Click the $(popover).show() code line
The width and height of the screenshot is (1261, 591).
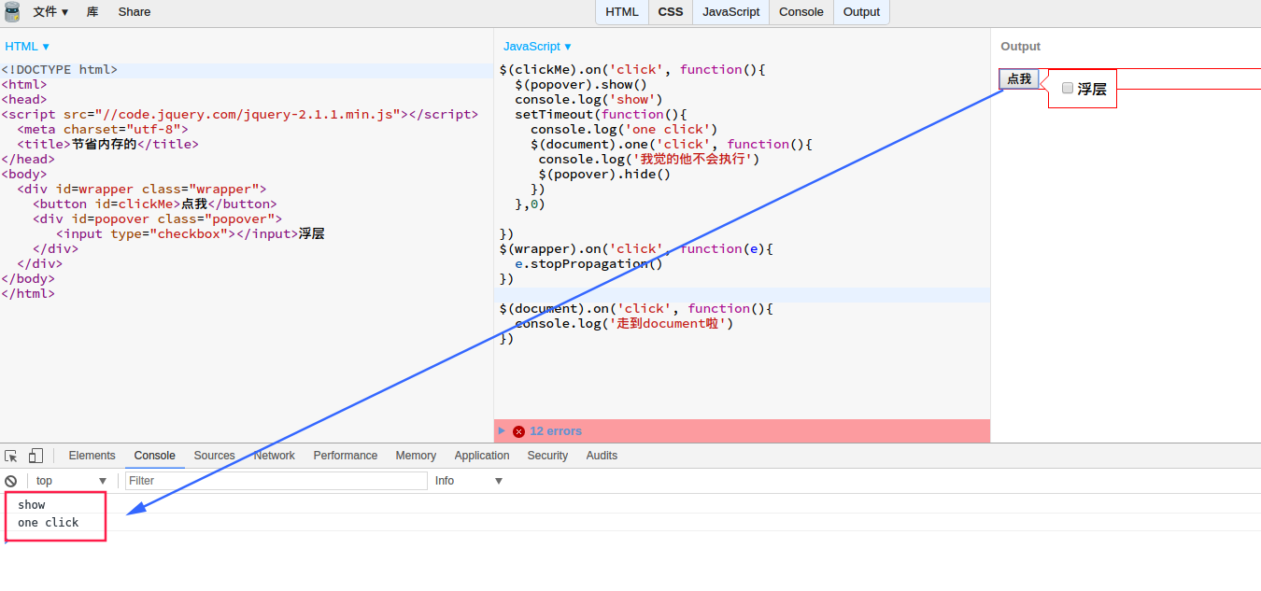(x=581, y=84)
